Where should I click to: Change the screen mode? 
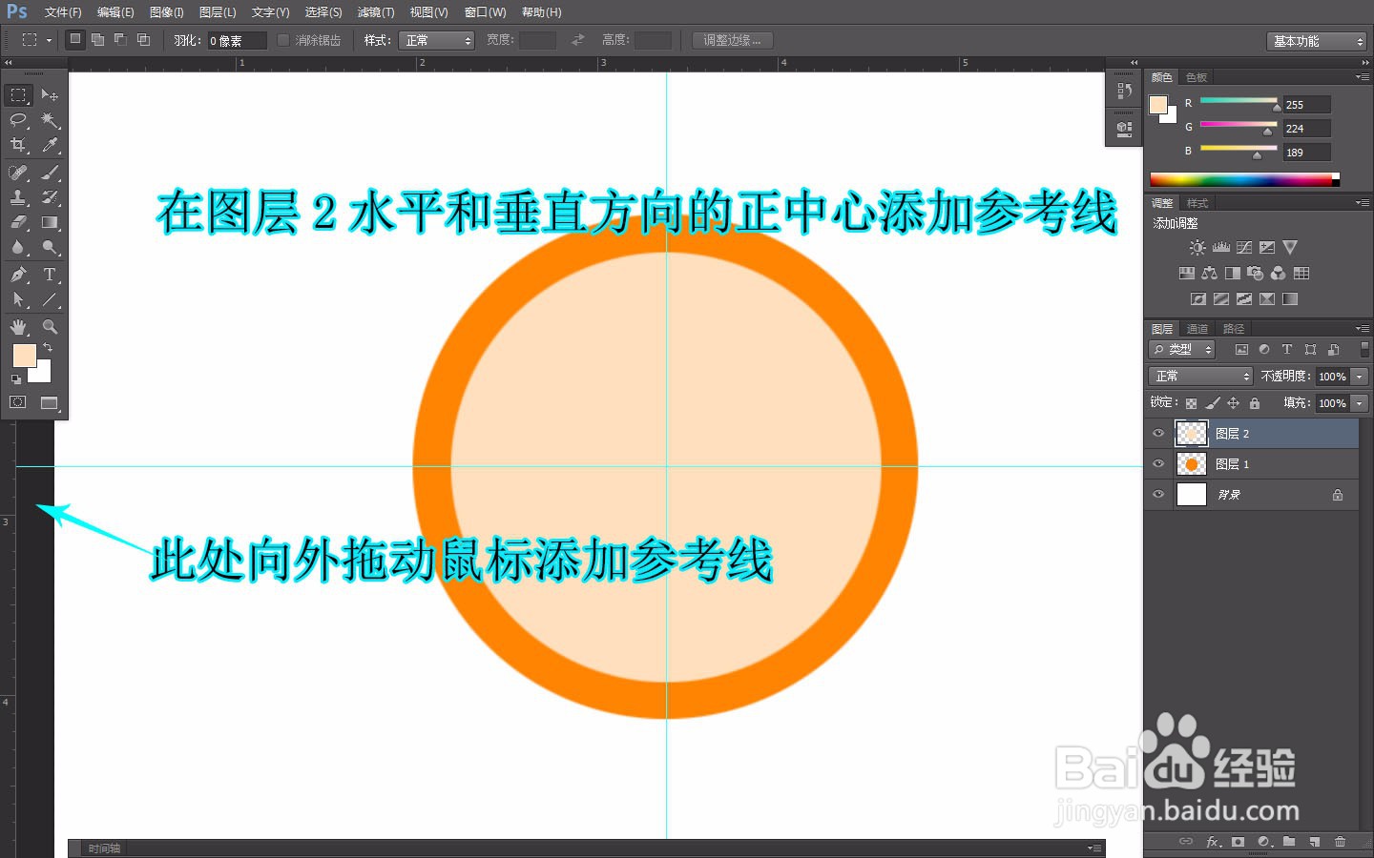tap(50, 402)
